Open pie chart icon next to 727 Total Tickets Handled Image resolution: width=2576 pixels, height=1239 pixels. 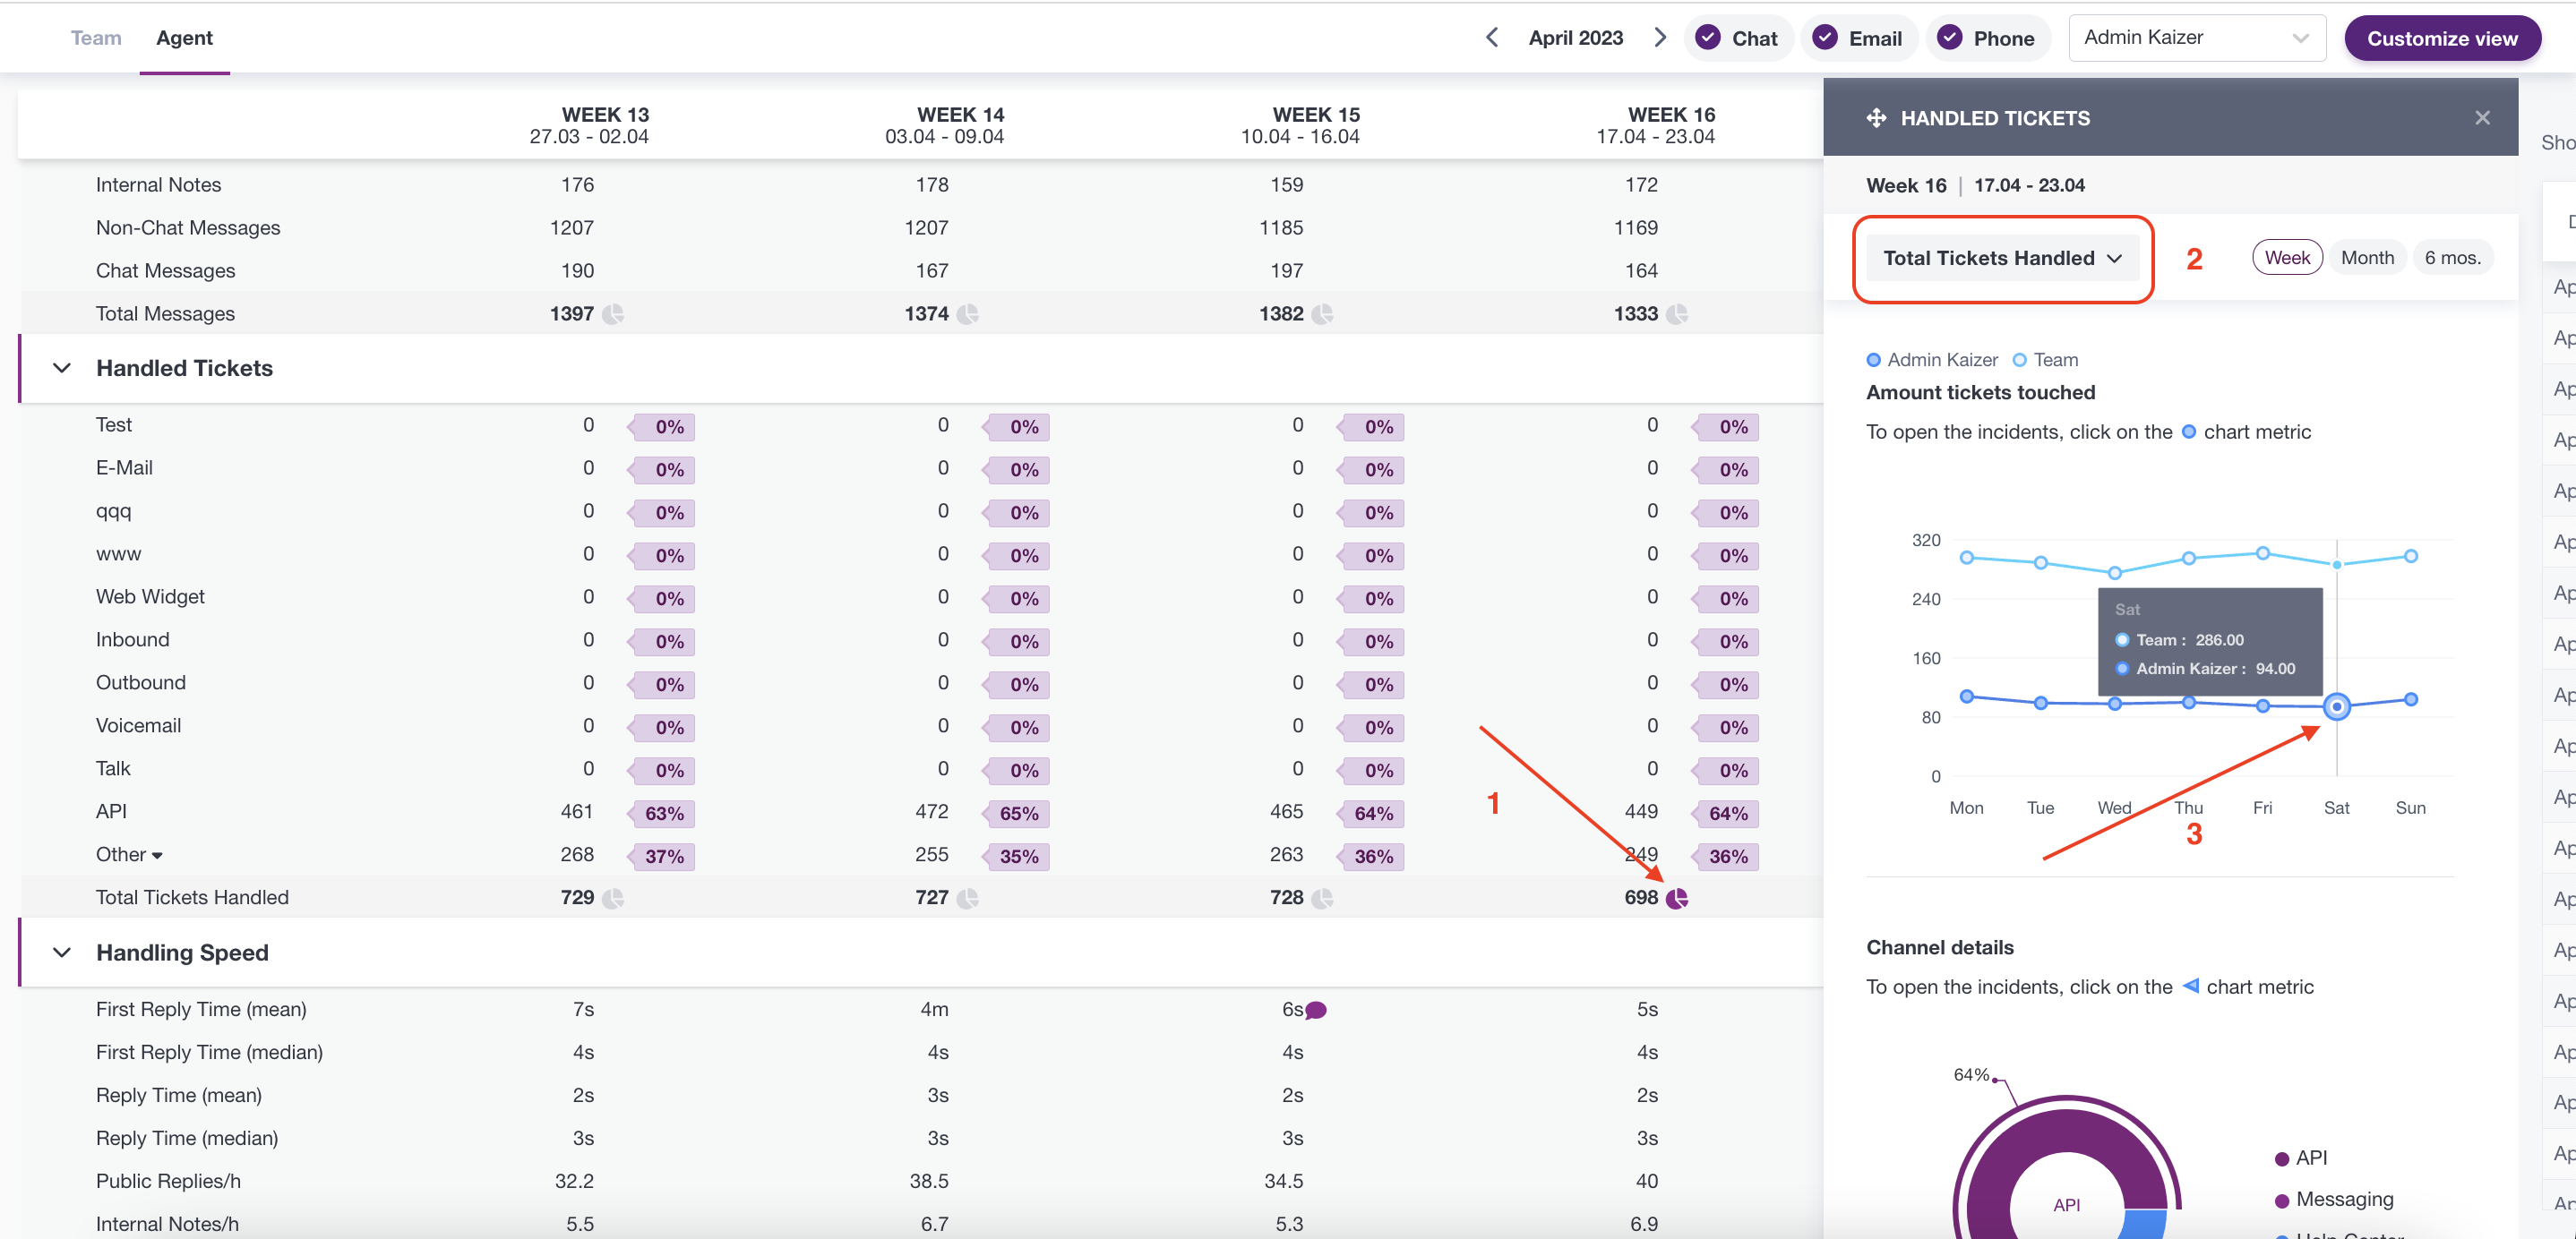(967, 898)
